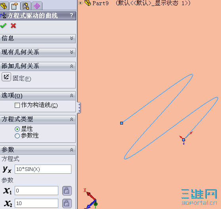
Task: Open the DimXpertManager tab
Action: click(37, 6)
